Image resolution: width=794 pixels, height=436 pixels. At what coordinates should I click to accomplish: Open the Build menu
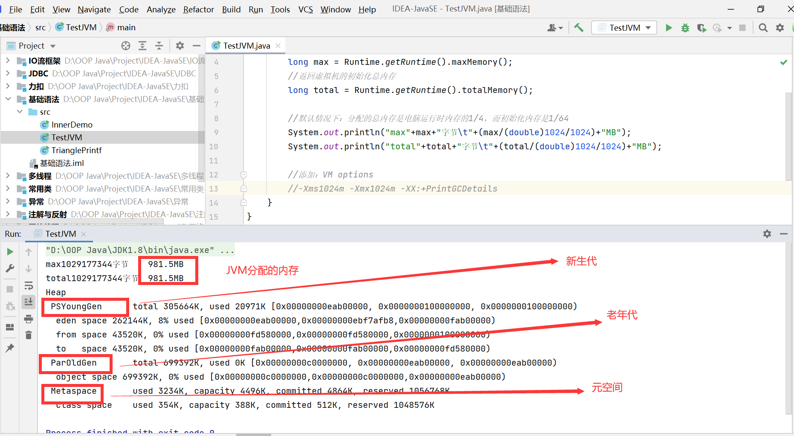231,9
